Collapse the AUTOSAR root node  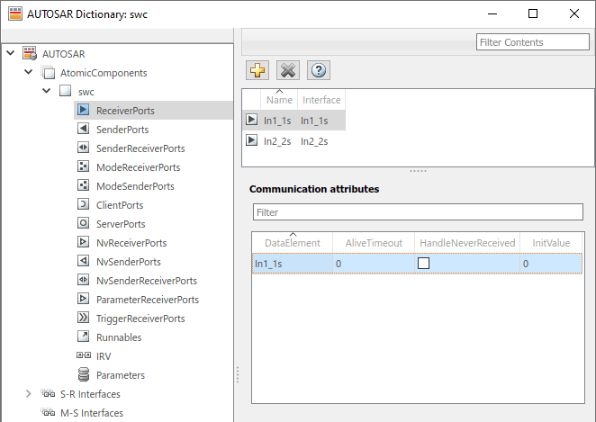(x=10, y=54)
